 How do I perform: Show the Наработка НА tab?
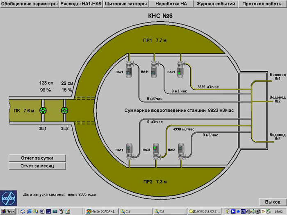[x=171, y=4]
